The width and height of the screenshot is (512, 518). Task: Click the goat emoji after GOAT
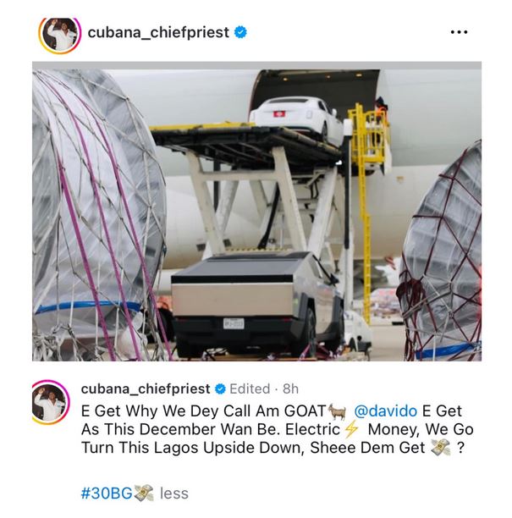pyautogui.click(x=338, y=411)
